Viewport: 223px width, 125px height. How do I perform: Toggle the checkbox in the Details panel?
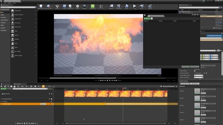(x=195, y=71)
